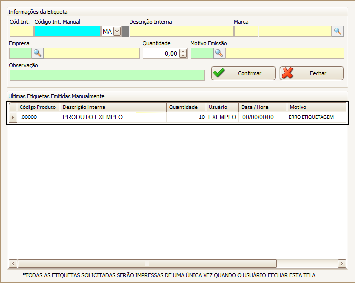Click the Fechar button
This screenshot has width=356, height=283.
click(x=311, y=73)
